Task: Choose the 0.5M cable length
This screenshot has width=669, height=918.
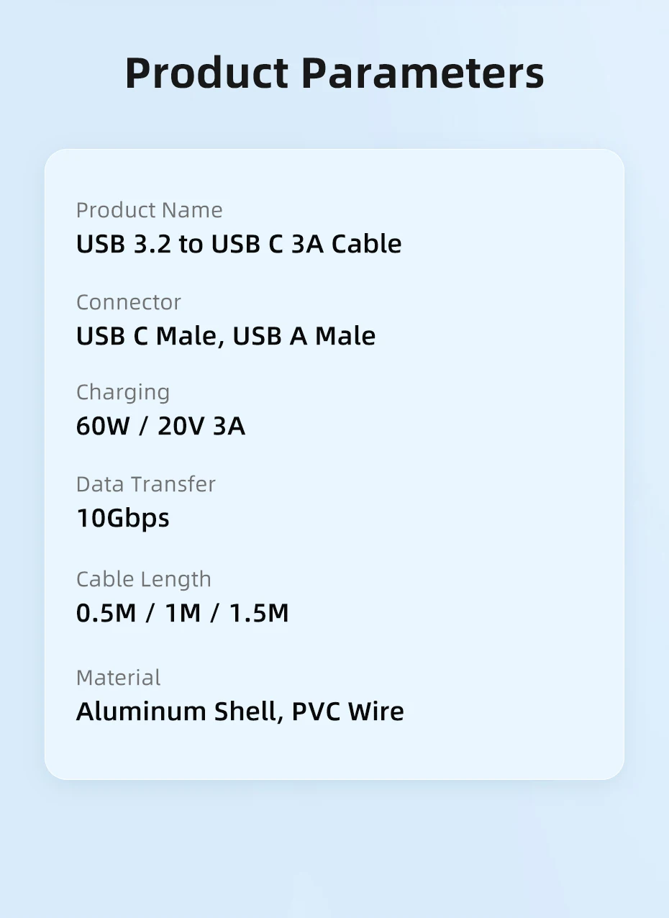Action: 106,613
